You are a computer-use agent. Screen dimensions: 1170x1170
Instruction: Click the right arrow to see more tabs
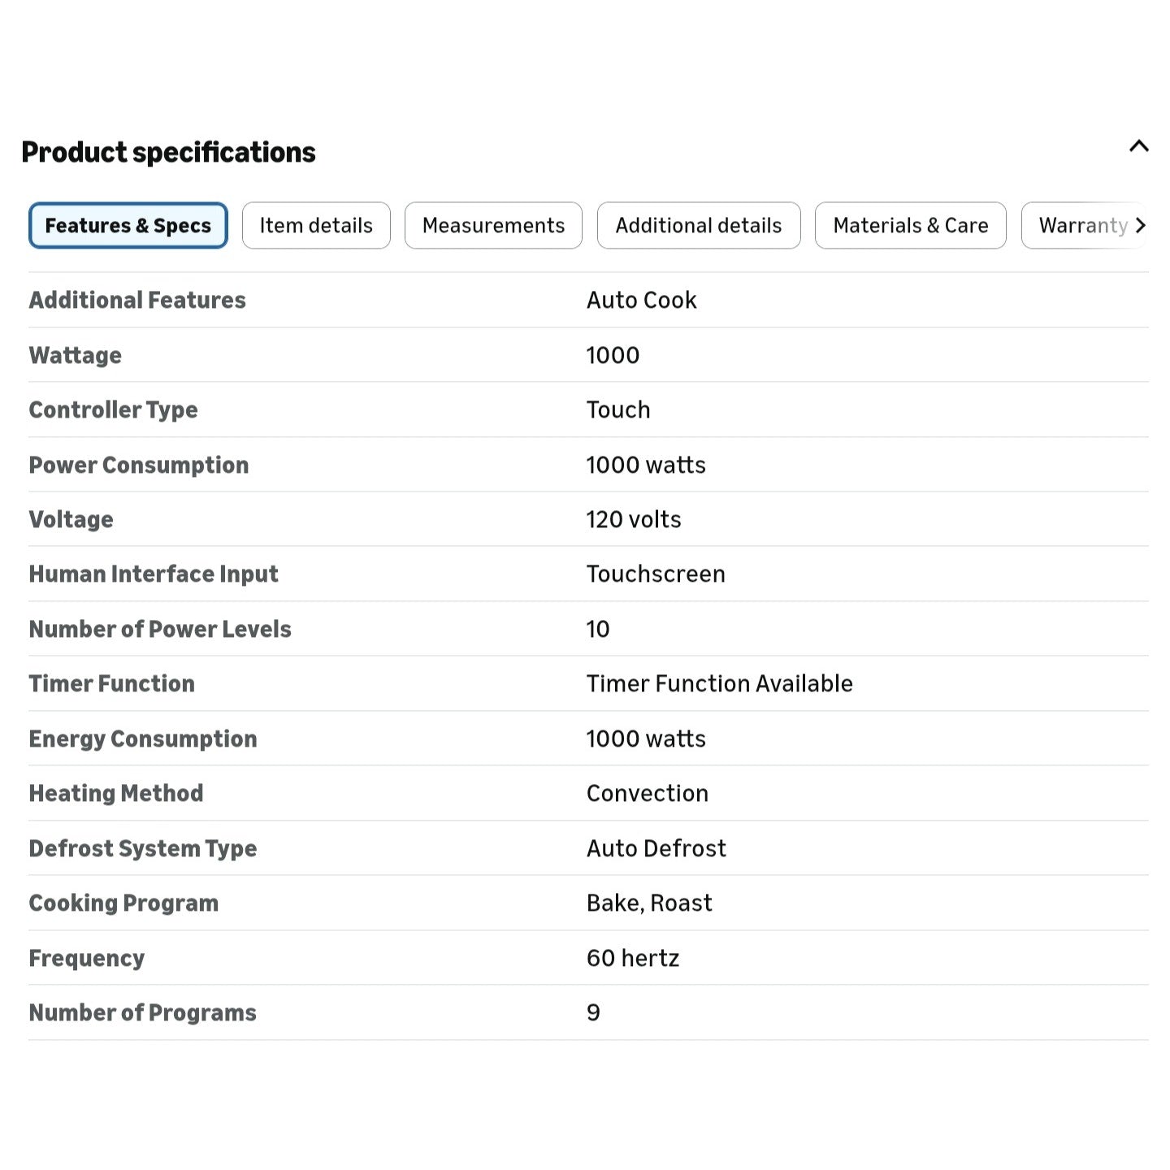point(1141,225)
